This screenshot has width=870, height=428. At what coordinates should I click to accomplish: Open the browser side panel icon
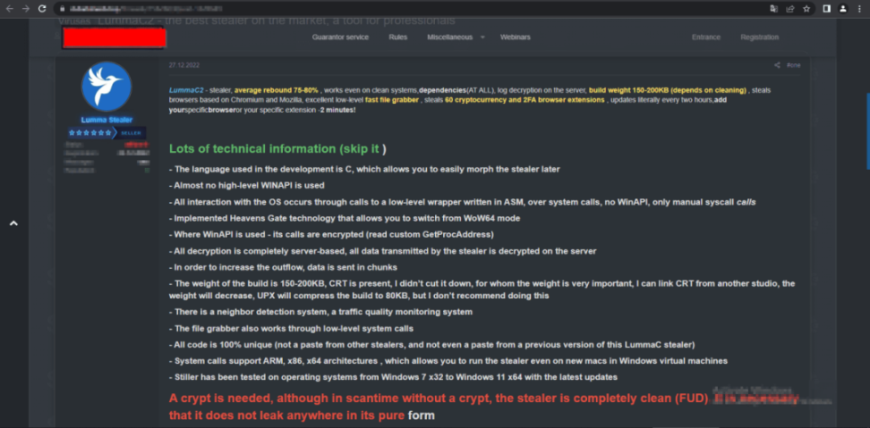[x=827, y=9]
